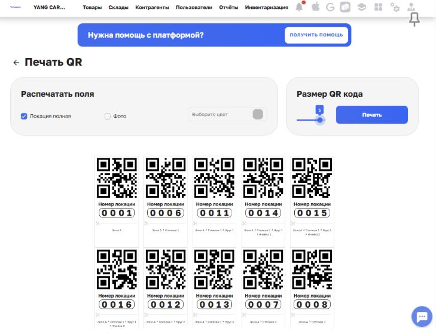This screenshot has width=436, height=334.
Task: Open the chat support bubble
Action: pos(422,317)
